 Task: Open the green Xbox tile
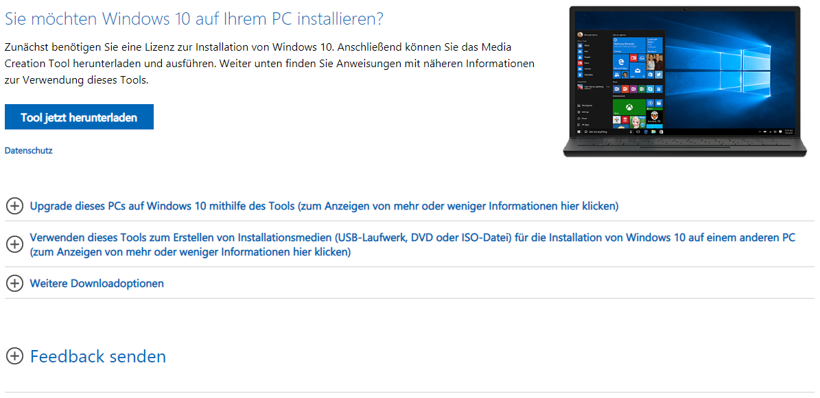click(x=629, y=107)
